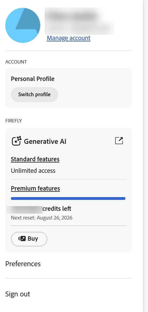Click the credits left text
148x312 pixels.
[x=57, y=209]
